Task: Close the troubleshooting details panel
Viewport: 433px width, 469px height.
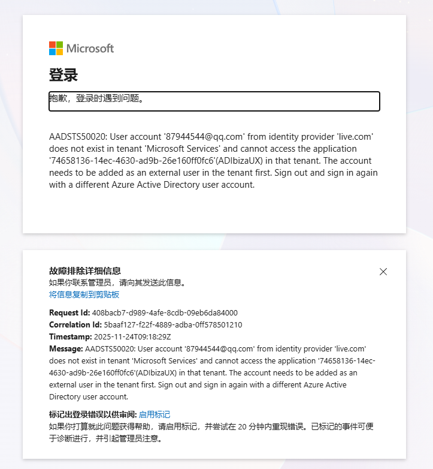Action: pyautogui.click(x=383, y=272)
